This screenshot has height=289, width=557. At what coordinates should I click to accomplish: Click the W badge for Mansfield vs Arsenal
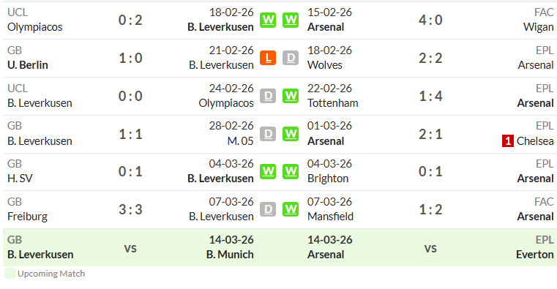coord(291,209)
